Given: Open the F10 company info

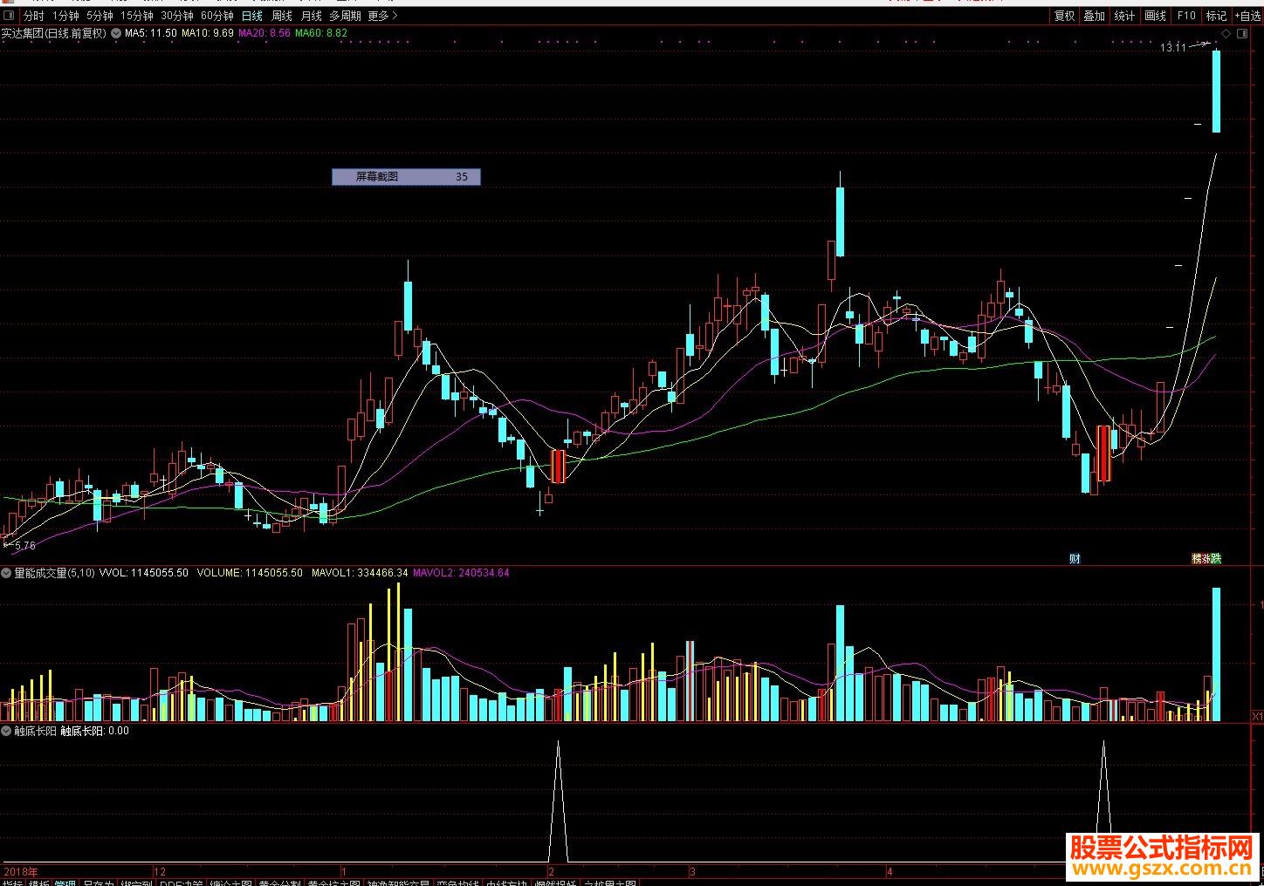Looking at the screenshot, I should click(1186, 16).
